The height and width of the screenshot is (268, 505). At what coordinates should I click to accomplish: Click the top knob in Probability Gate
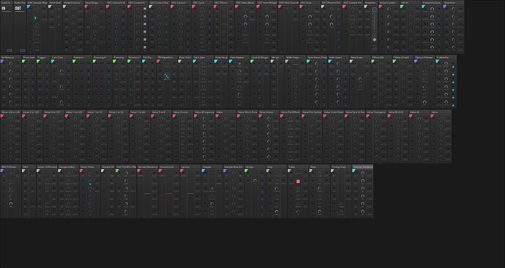point(432,9)
